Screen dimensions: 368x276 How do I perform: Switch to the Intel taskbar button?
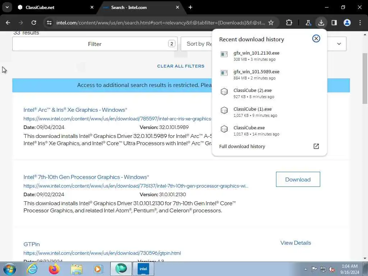pos(143,269)
